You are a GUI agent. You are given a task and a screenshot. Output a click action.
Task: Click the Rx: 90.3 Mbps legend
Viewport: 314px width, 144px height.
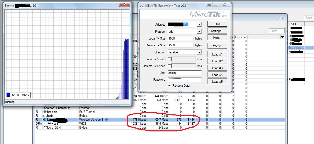18,95
